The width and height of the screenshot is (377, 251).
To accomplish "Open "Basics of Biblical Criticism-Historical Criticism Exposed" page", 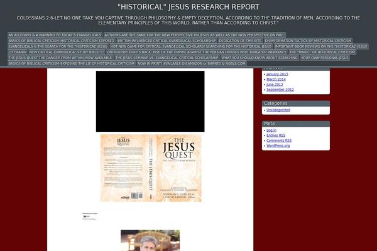I will [62, 41].
